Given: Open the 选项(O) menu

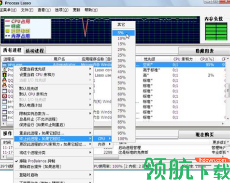Looking at the screenshot, I should [61, 10].
